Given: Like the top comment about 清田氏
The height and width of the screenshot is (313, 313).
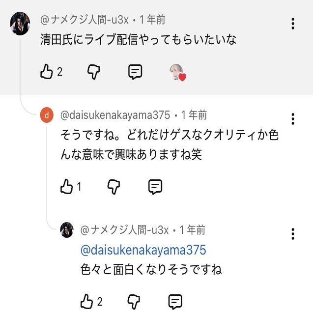Looking at the screenshot, I should [47, 72].
